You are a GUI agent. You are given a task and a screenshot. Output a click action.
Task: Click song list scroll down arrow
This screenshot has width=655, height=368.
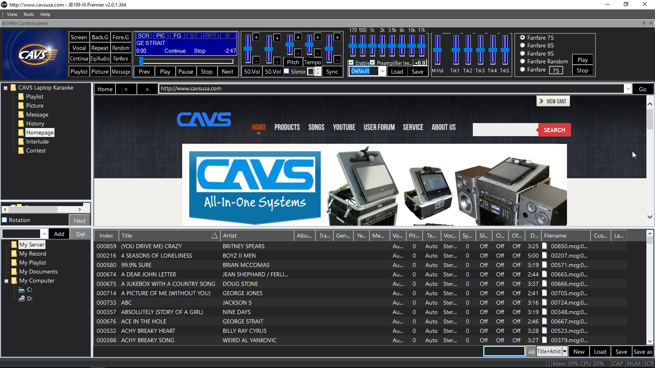point(650,341)
